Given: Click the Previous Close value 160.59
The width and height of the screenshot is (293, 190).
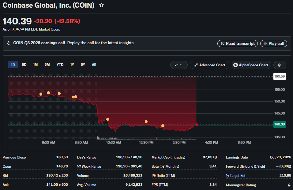Looking at the screenshot, I should (x=62, y=157).
